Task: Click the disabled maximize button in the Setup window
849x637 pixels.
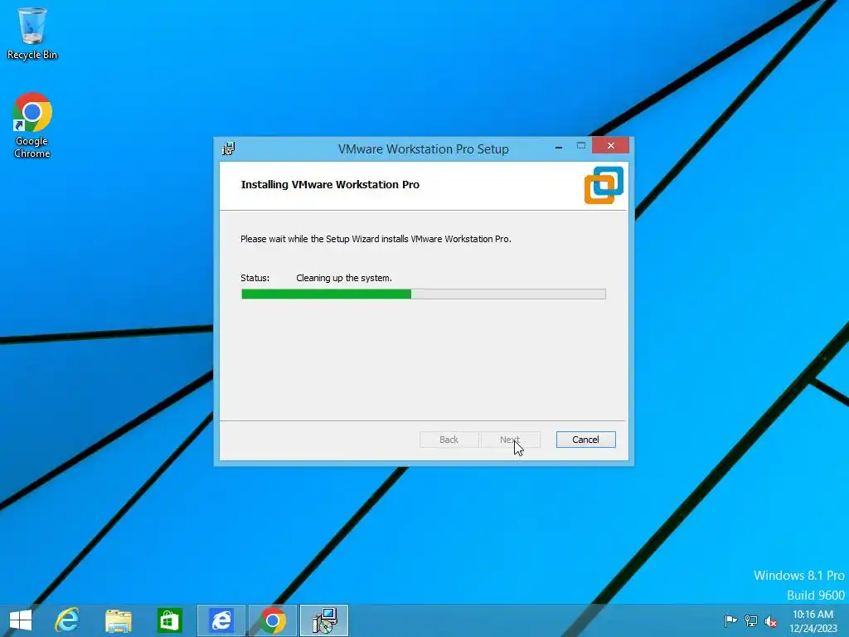Action: 581,146
